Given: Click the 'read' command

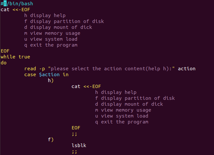Looking at the screenshot, I should 30,69.
